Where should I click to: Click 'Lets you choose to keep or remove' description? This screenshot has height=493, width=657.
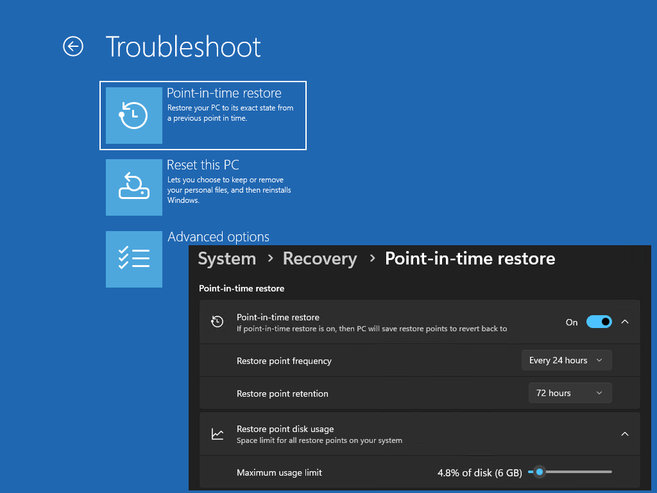coord(229,190)
